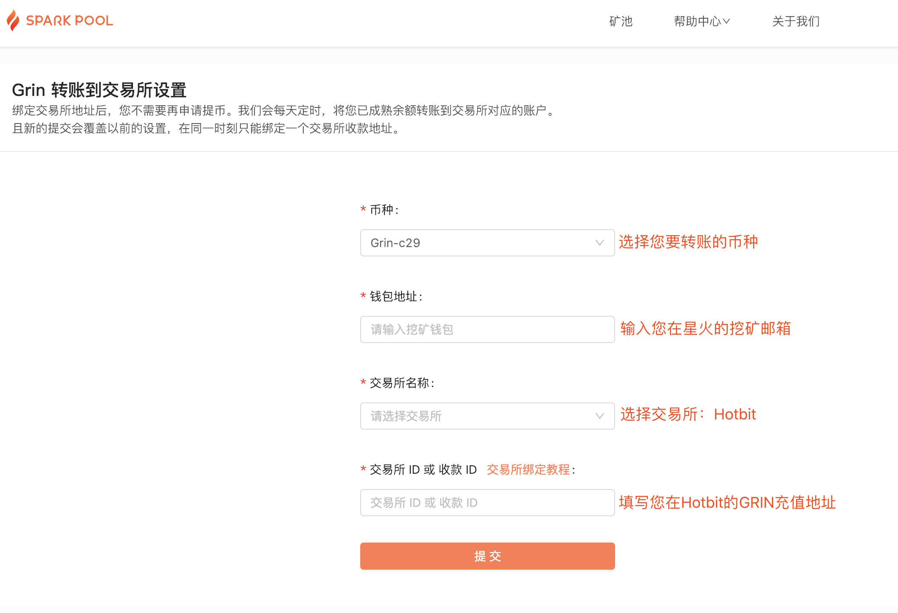Go to 关于我们 page

tap(796, 21)
